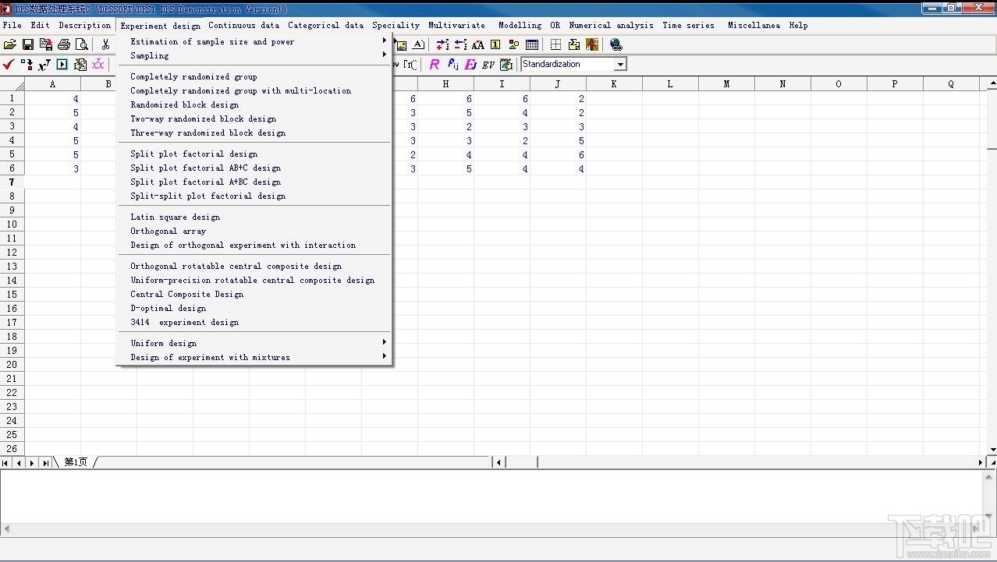Open the Miscellanea menu
The image size is (997, 562).
click(754, 25)
